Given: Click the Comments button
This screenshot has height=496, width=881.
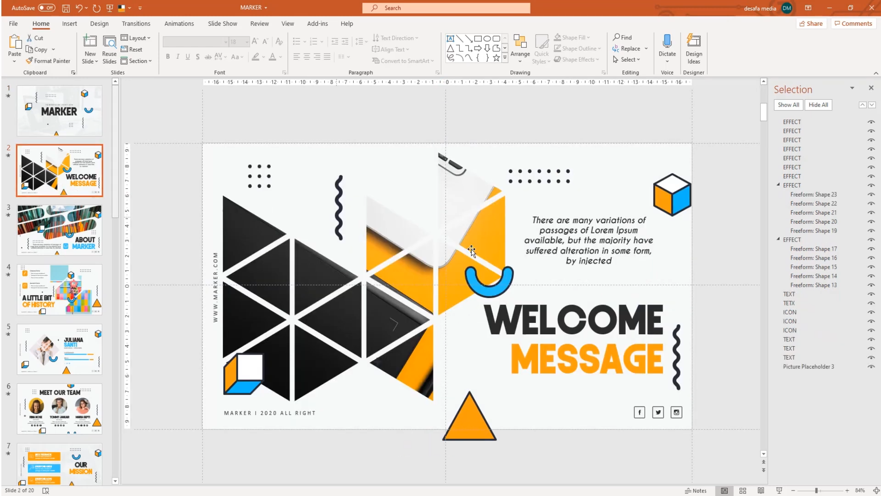Looking at the screenshot, I should (853, 23).
